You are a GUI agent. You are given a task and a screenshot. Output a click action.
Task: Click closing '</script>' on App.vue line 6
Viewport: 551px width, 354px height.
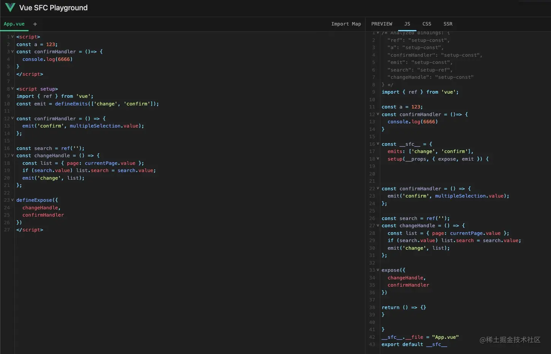[x=30, y=74]
